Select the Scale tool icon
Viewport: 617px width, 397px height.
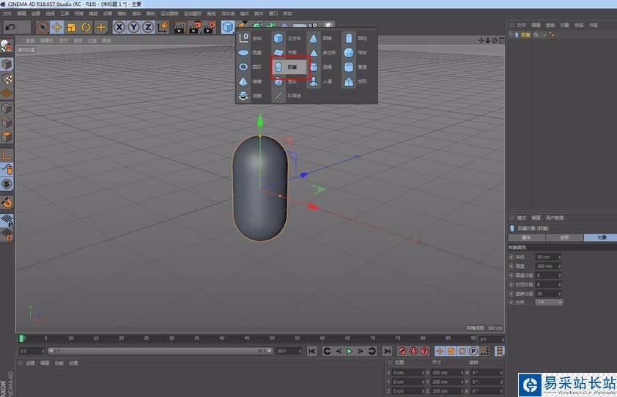tap(71, 27)
